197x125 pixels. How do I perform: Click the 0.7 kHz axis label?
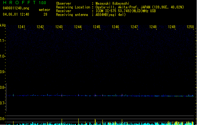coord(3,103)
